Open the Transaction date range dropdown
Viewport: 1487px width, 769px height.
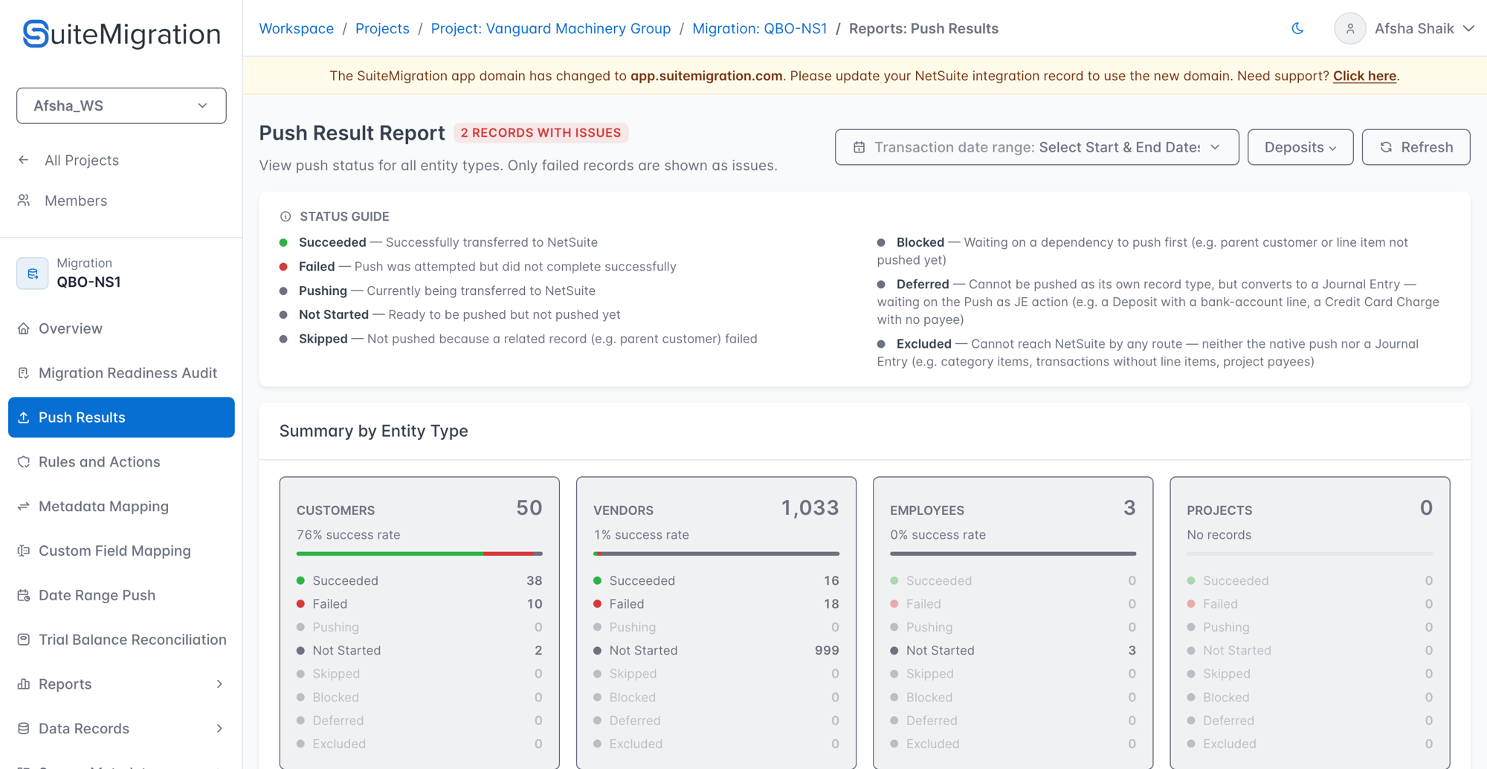click(1036, 147)
